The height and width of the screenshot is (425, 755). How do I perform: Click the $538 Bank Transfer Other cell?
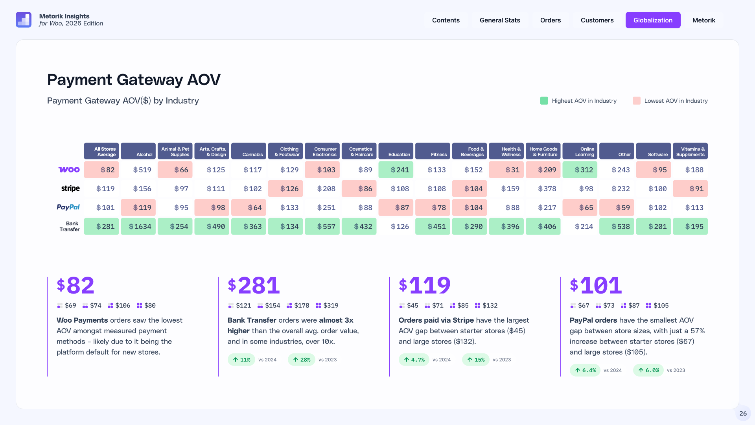click(617, 226)
